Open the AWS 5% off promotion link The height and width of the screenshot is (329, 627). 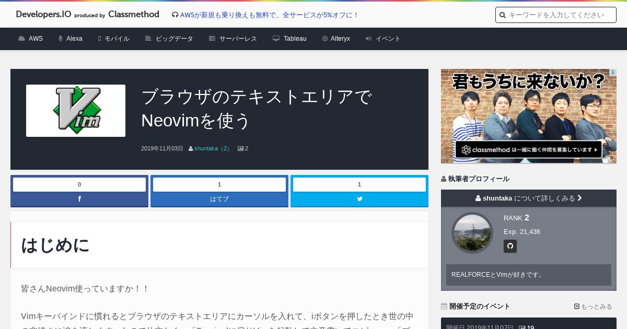[270, 15]
